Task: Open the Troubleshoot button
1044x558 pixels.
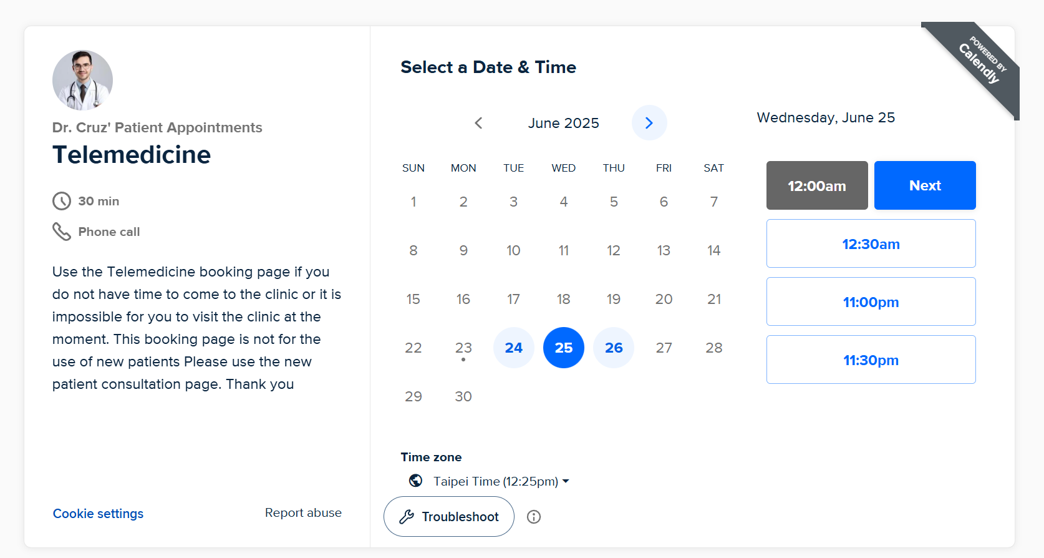Action: tap(449, 517)
